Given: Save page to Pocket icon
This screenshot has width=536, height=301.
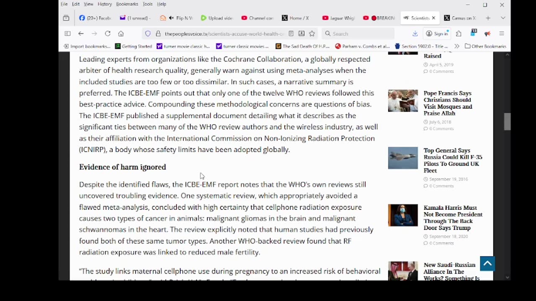Looking at the screenshot, I should (x=301, y=33).
